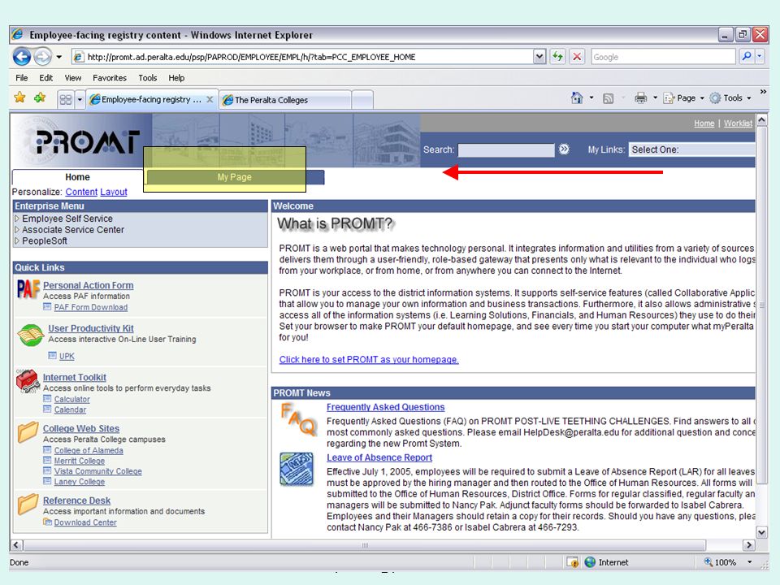This screenshot has width=780, height=585.
Task: Select the My Page portal tab
Action: point(234,177)
